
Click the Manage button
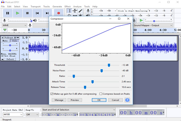[59, 100]
